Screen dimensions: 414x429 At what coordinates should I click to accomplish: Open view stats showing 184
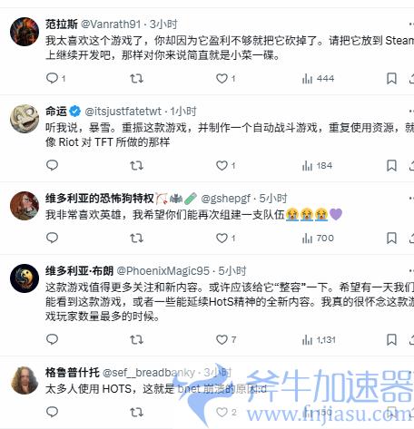[x=317, y=166]
